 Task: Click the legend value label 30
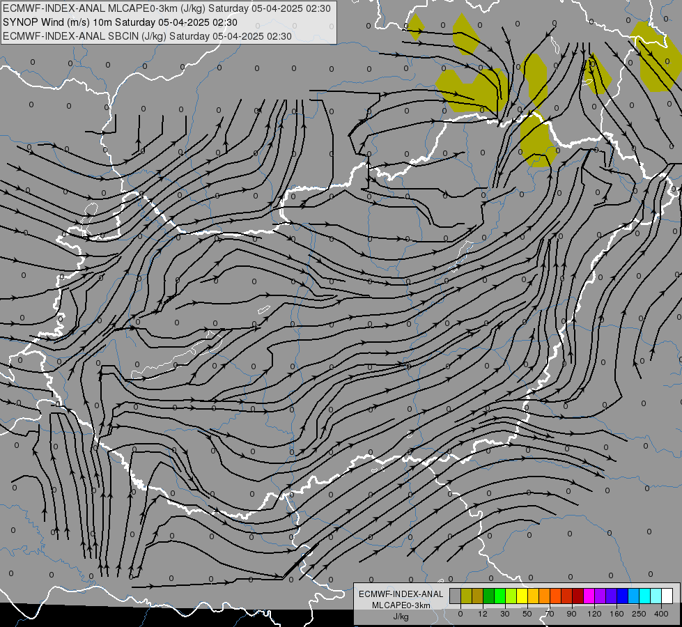tap(505, 614)
